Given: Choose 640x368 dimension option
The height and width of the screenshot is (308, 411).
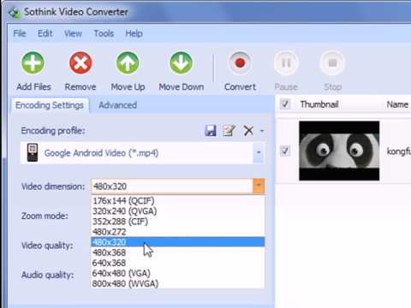Looking at the screenshot, I should pyautogui.click(x=177, y=263).
